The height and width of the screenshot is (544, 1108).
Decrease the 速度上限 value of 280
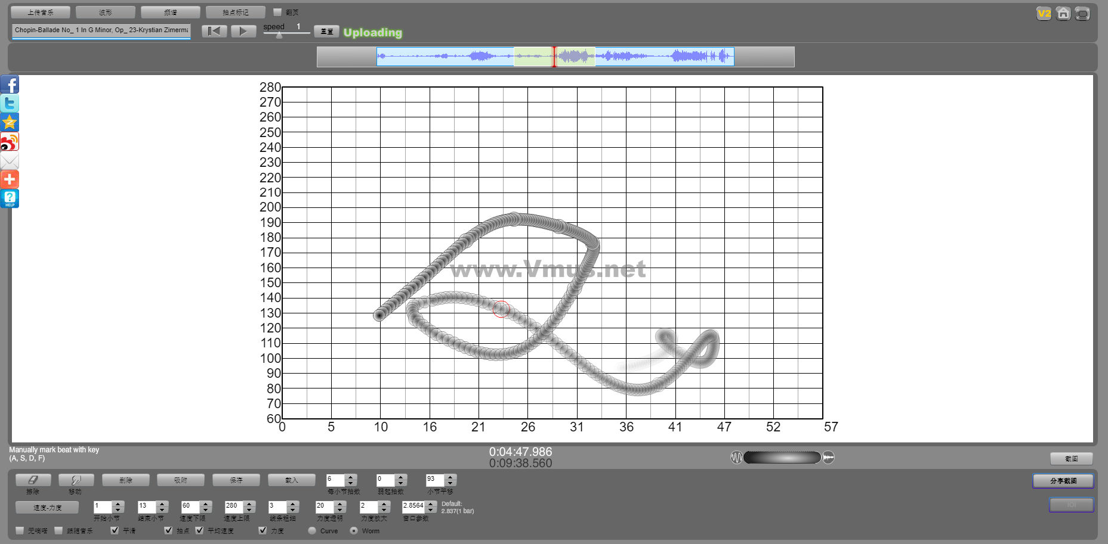(250, 510)
